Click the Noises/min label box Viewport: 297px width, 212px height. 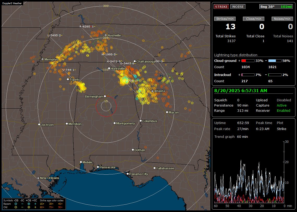click(282, 19)
